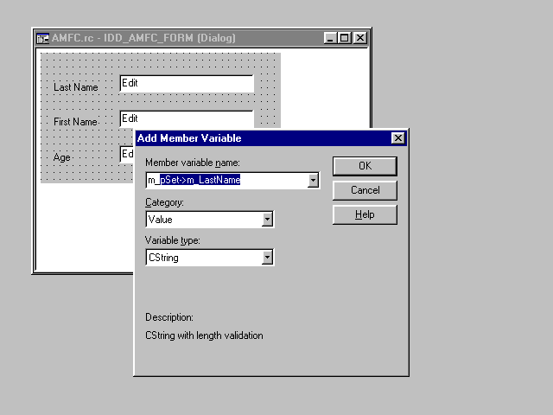553x415 pixels.
Task: Select the Age edit control
Action: click(x=126, y=154)
